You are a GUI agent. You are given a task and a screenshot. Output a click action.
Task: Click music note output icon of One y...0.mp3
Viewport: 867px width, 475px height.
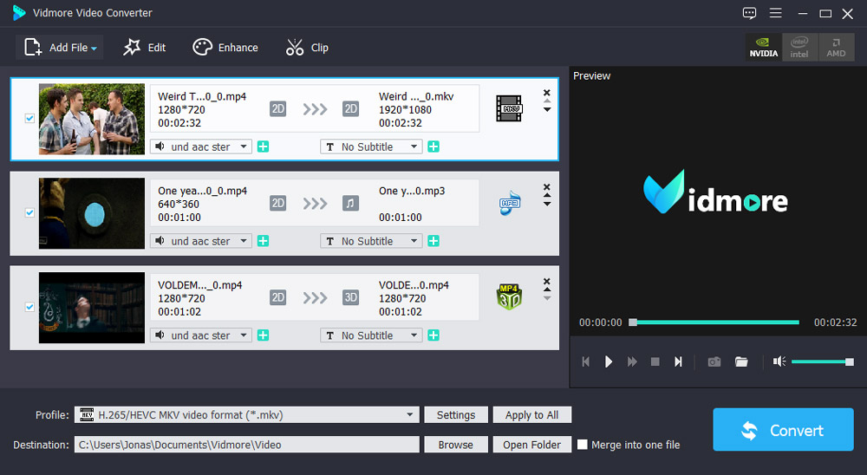350,204
